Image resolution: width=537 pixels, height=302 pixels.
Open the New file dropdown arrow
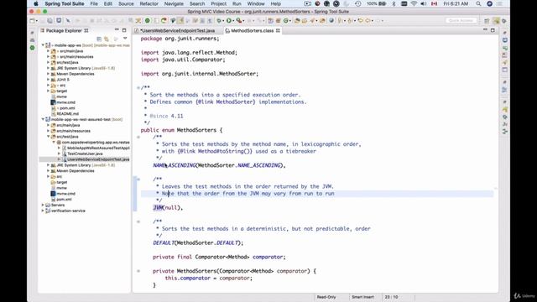[x=37, y=21]
